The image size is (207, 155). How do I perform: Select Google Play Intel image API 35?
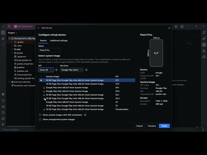(87, 102)
